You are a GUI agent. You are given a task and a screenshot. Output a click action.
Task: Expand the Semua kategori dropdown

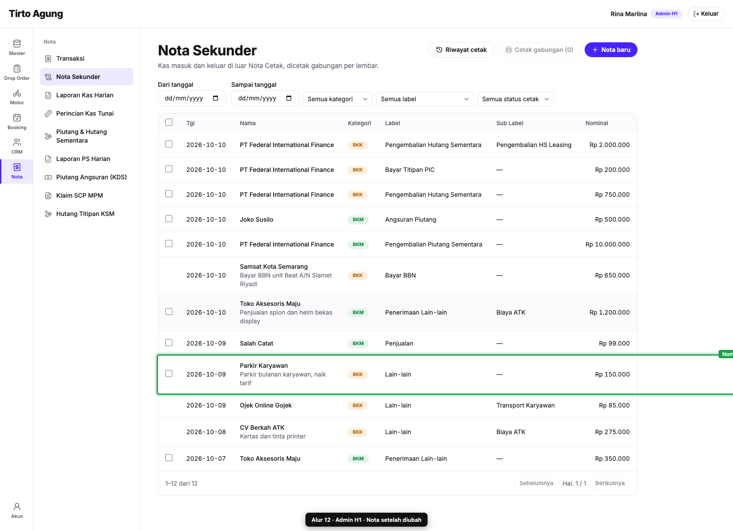pos(338,99)
